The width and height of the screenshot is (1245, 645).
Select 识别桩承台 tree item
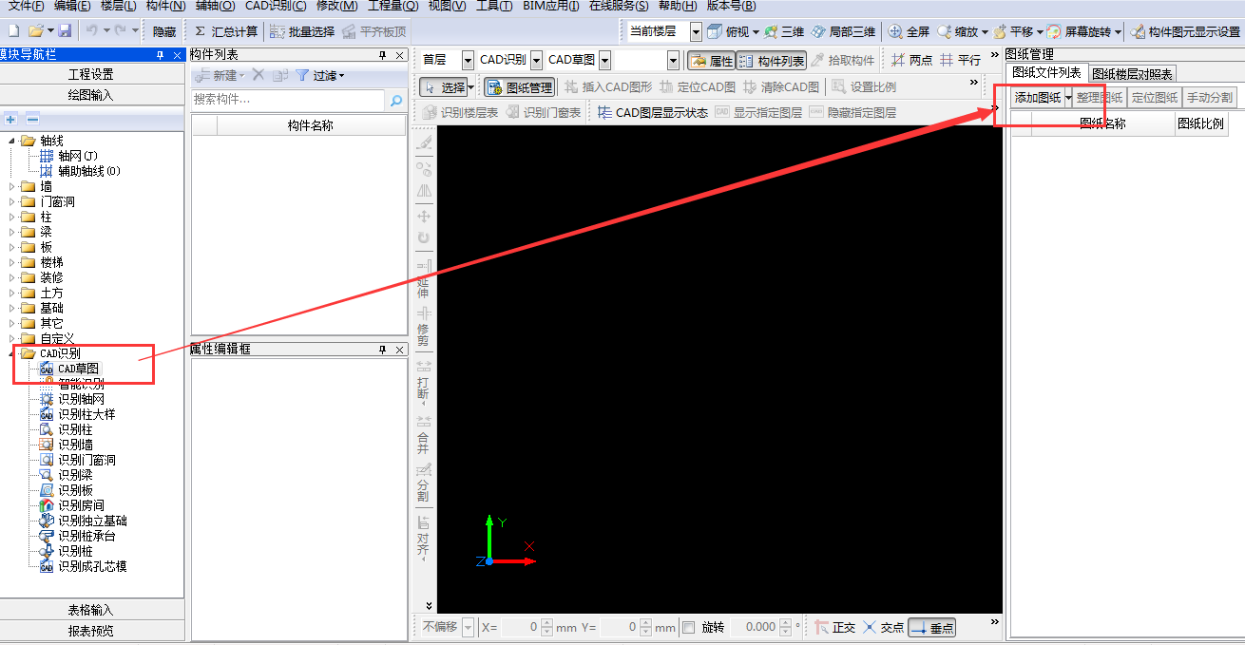coord(77,536)
